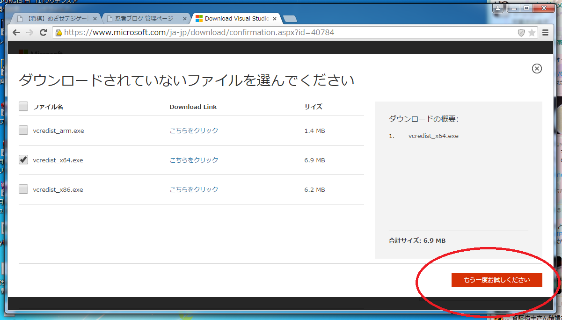The image size is (562, 320).
Task: Click こちらをクリック link for vcredist_x86.exe
Action: (194, 189)
